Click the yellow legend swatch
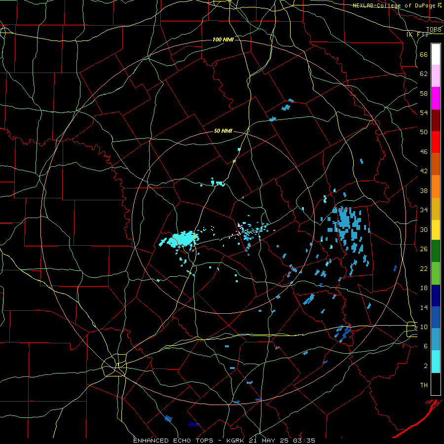 (x=436, y=230)
